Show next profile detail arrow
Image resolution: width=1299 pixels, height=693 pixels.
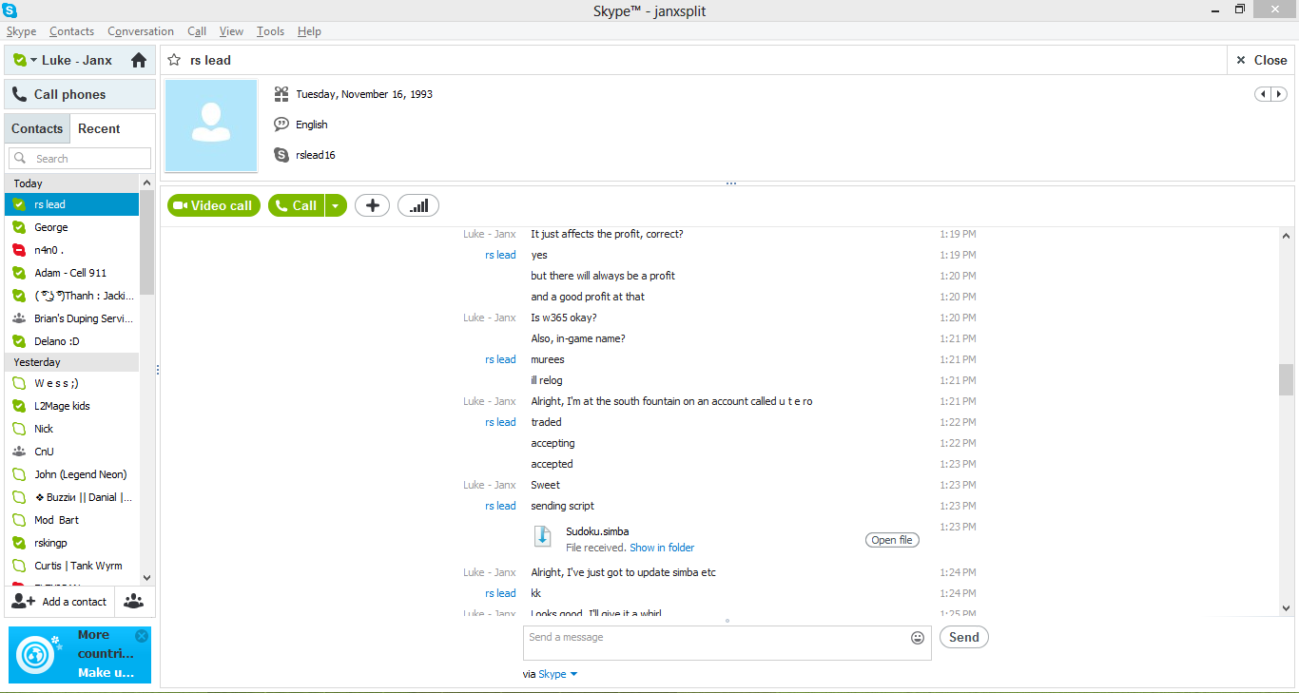point(1279,94)
